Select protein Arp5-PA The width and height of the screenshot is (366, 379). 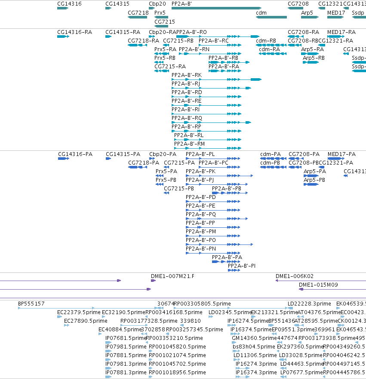click(x=315, y=171)
